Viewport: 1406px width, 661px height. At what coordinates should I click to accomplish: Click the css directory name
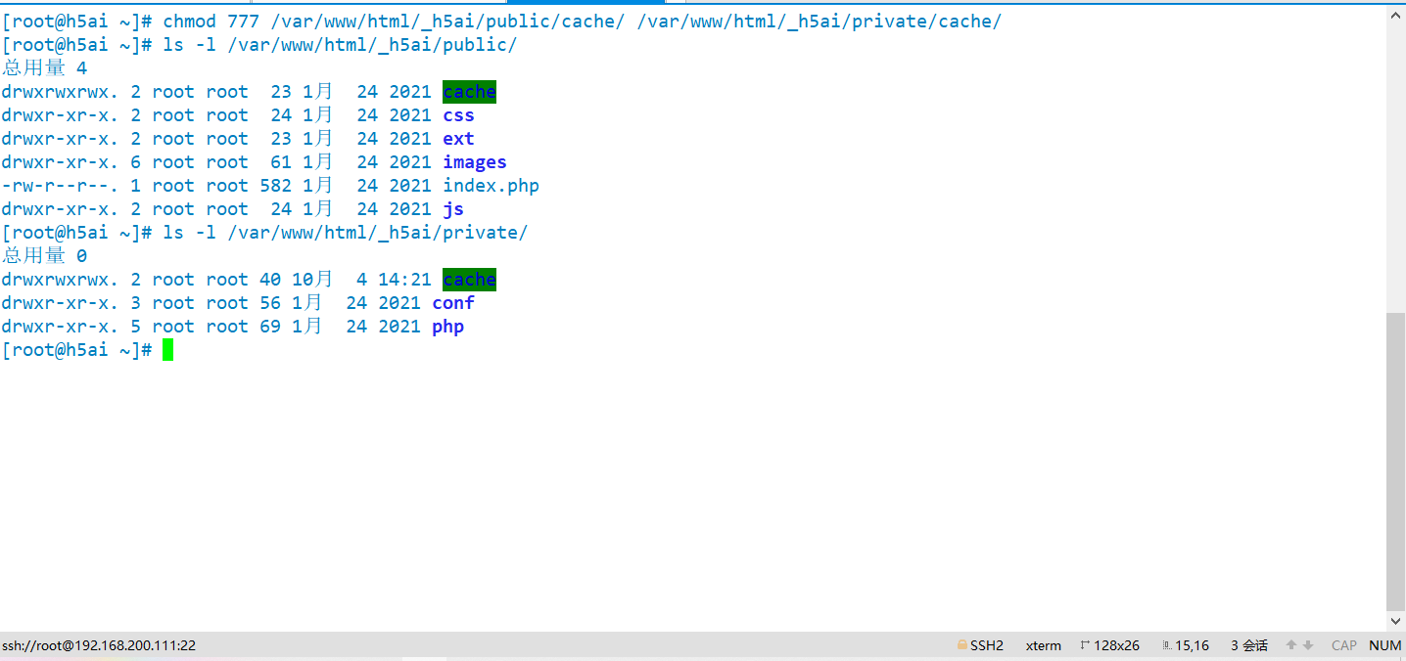click(x=458, y=115)
